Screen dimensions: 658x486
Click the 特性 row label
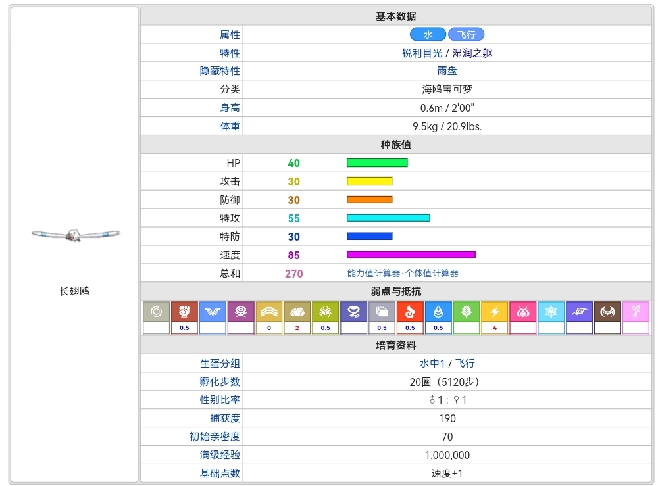(x=230, y=53)
